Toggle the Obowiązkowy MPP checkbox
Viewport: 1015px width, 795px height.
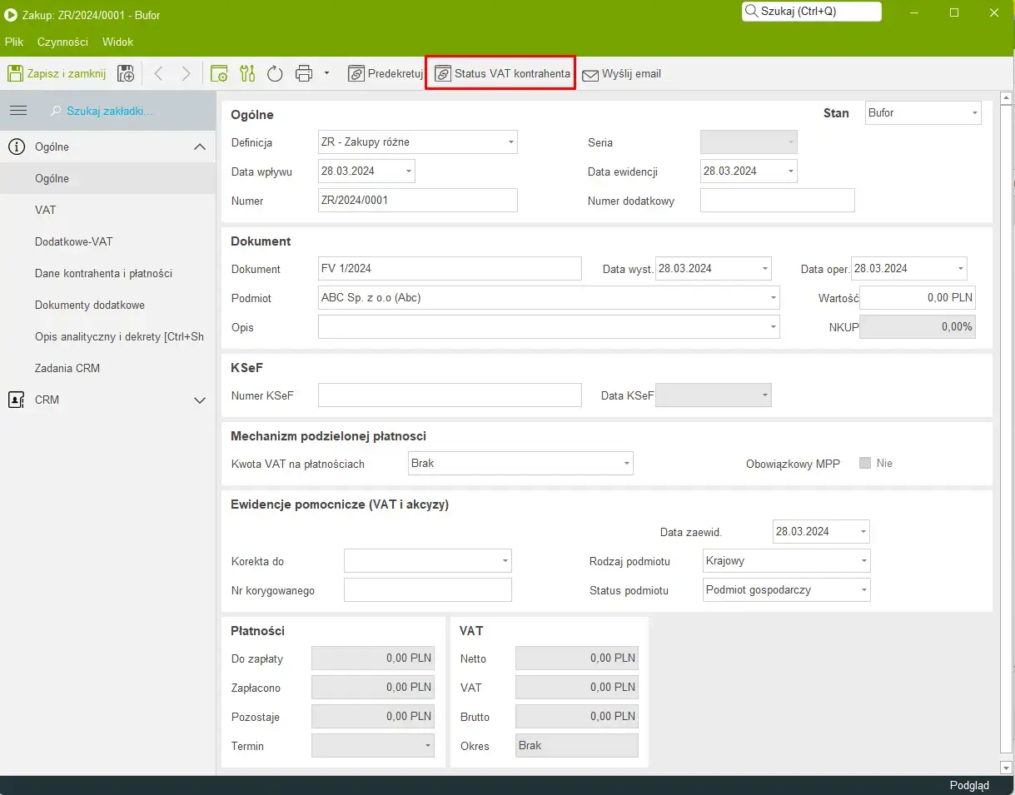click(865, 463)
